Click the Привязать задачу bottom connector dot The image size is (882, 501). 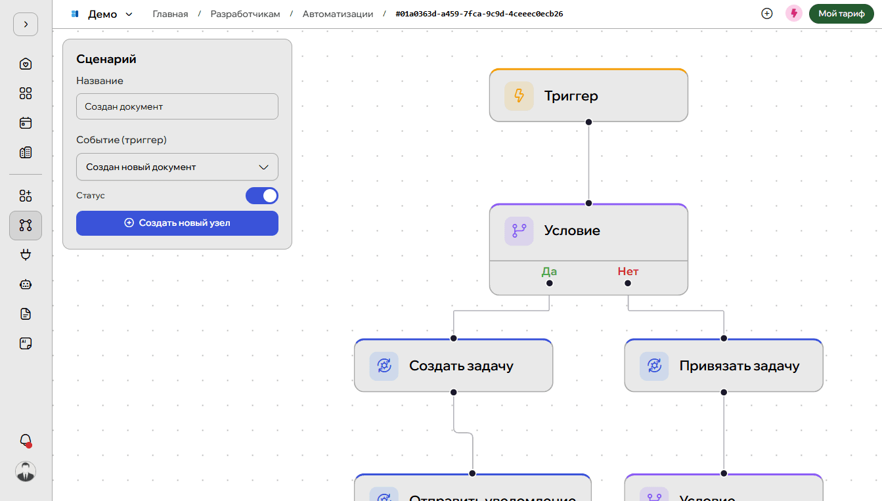click(x=724, y=392)
